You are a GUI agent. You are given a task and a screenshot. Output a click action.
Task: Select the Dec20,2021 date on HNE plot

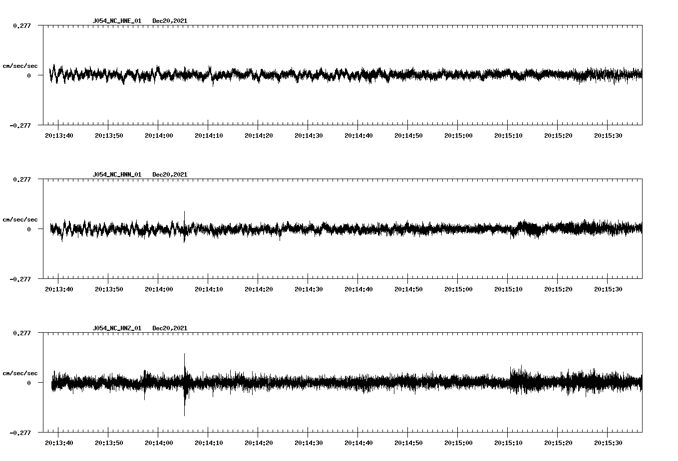pos(170,21)
